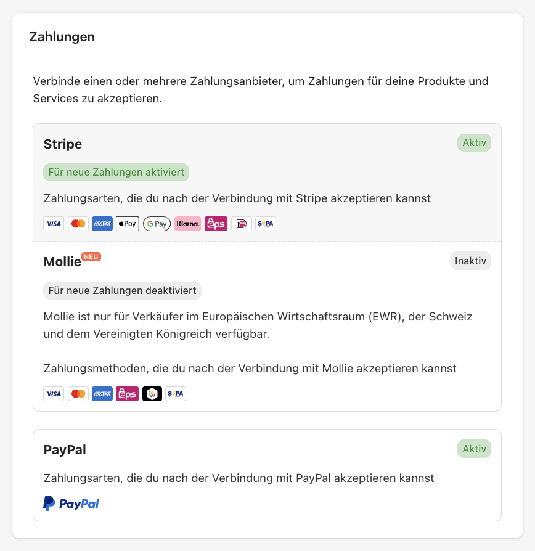Select the American Express icon under Stripe
Screen dimensions: 535x551
click(x=102, y=223)
